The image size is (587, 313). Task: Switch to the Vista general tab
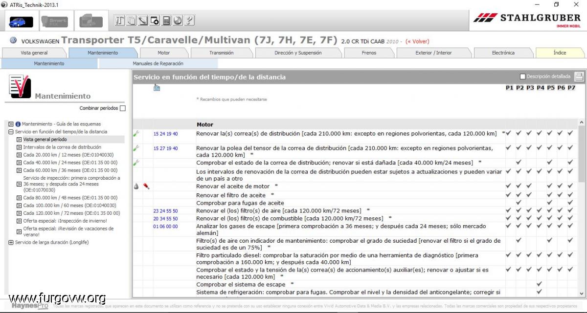pos(34,53)
